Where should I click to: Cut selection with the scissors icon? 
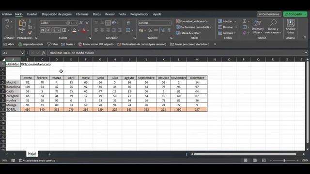pyautogui.click(x=30, y=21)
